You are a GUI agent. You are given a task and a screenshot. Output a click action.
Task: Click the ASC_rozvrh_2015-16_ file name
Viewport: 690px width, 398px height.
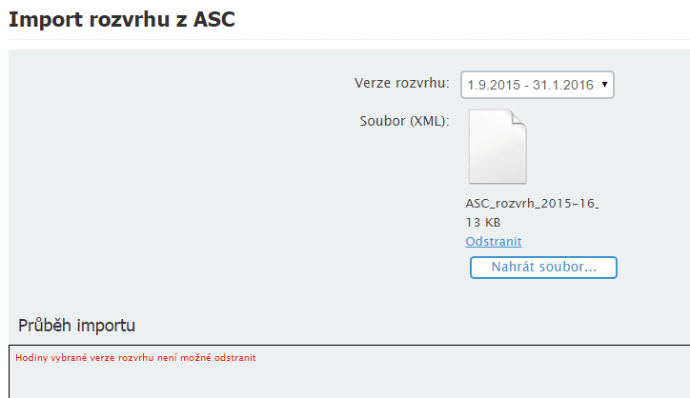click(x=532, y=204)
